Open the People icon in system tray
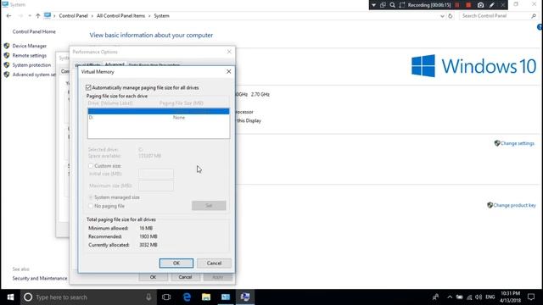This screenshot has width=543, height=305. click(435, 297)
